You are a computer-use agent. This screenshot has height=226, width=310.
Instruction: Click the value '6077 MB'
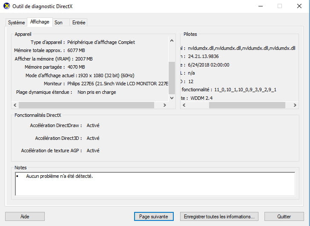pos(76,50)
